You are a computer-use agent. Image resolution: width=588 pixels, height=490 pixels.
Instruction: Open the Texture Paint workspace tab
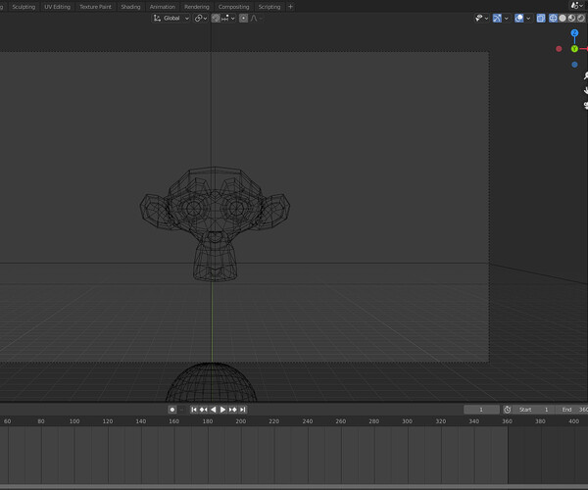tap(95, 7)
